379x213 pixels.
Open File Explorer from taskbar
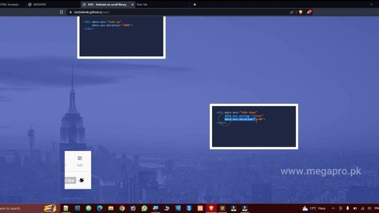pyautogui.click(x=111, y=208)
